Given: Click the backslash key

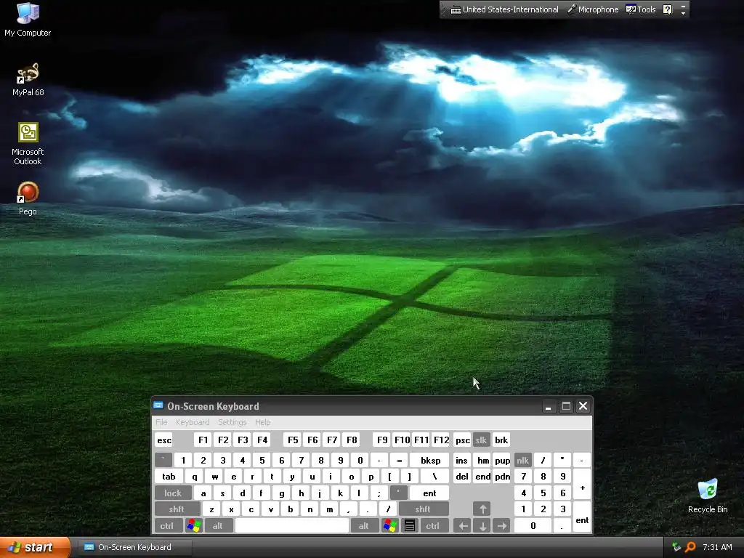Looking at the screenshot, I should pos(434,477).
